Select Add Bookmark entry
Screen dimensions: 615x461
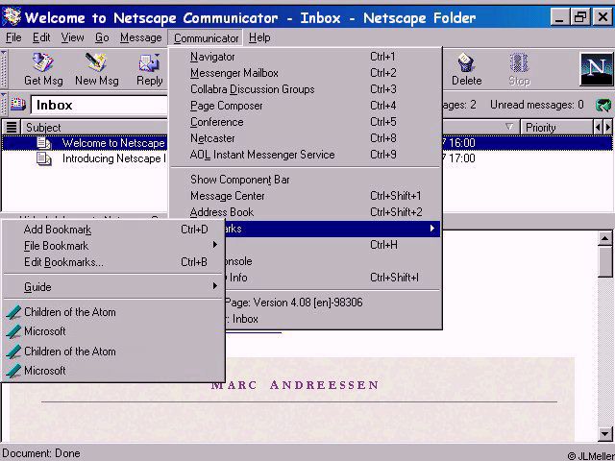pyautogui.click(x=113, y=230)
